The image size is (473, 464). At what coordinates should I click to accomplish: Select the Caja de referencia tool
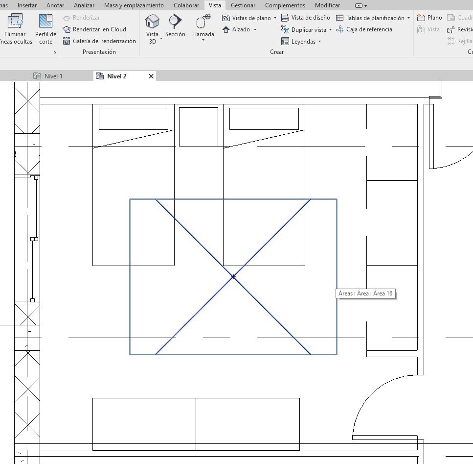click(x=364, y=29)
